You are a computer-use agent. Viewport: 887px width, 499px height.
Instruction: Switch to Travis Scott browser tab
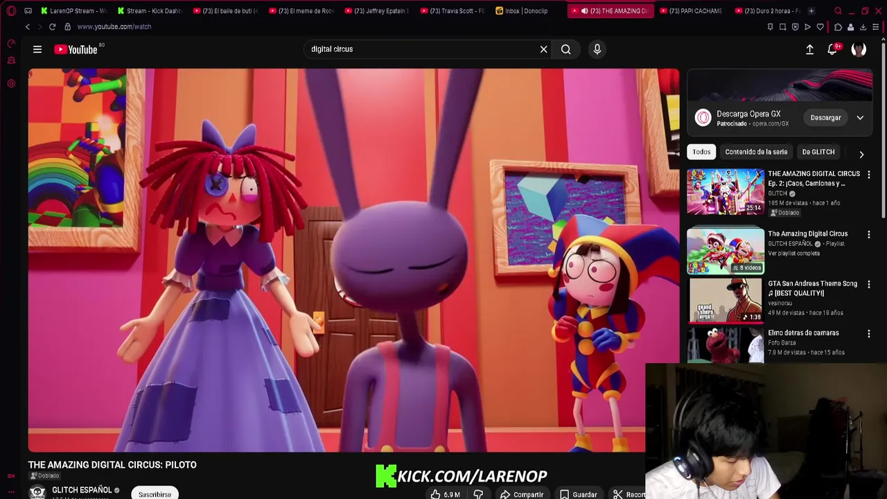pos(454,11)
